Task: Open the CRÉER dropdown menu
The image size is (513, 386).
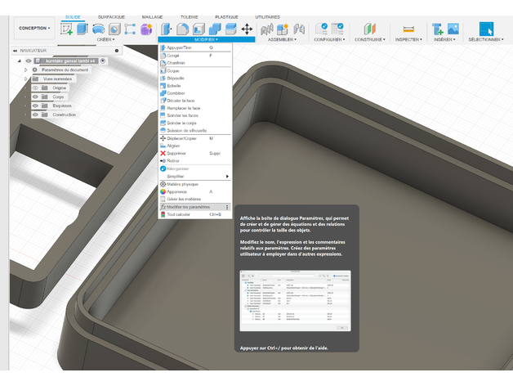Action: (x=105, y=39)
